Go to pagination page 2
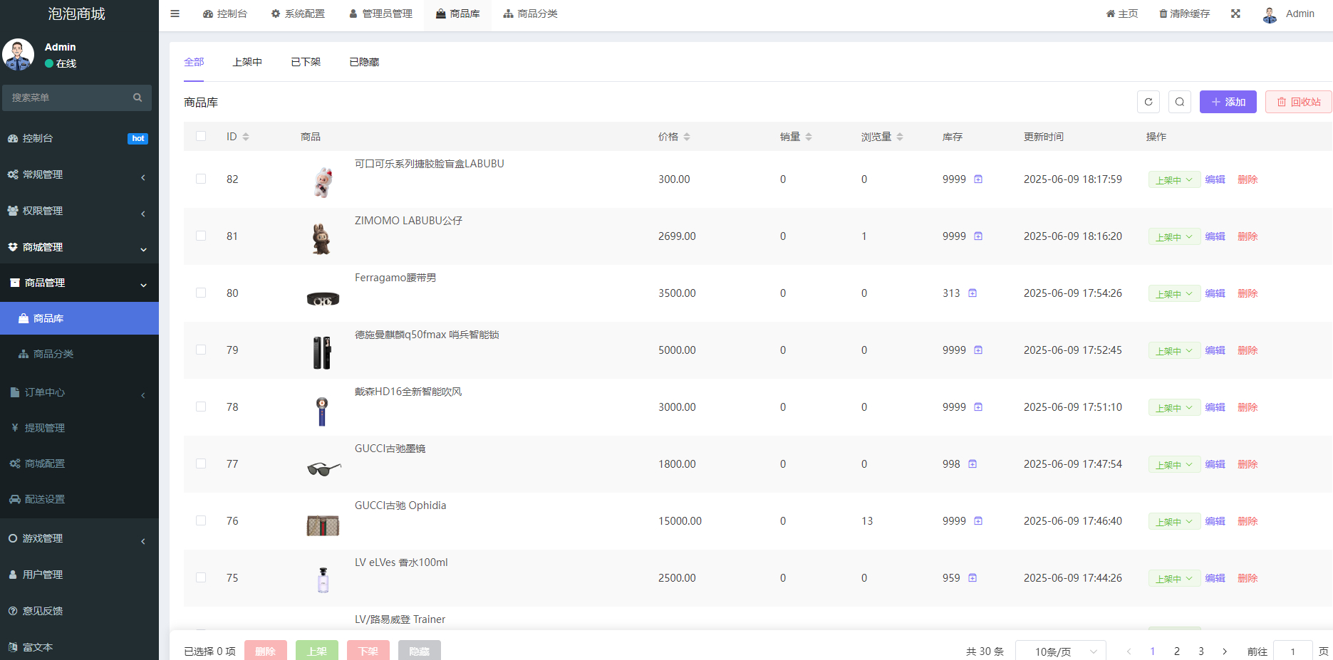This screenshot has width=1333, height=660. point(1177,651)
